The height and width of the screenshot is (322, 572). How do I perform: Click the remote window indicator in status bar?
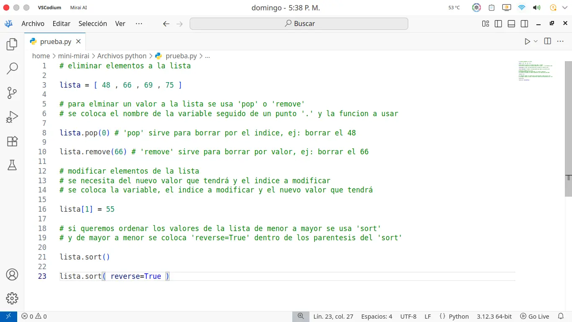(8, 317)
